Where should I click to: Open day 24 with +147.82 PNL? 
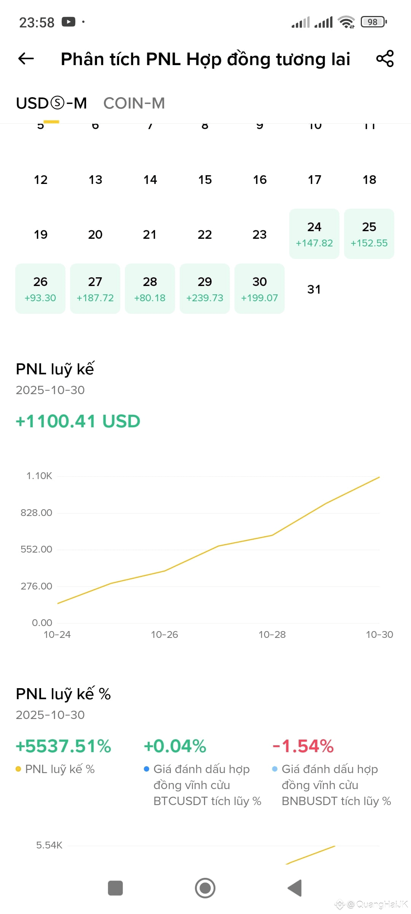pos(314,234)
